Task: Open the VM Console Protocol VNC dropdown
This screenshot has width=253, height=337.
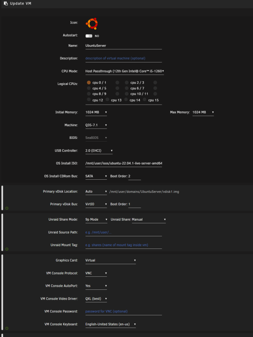Action: pos(96,273)
